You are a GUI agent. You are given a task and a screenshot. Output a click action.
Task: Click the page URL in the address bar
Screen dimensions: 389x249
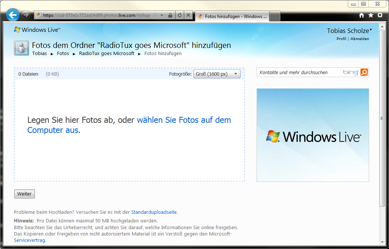point(96,15)
